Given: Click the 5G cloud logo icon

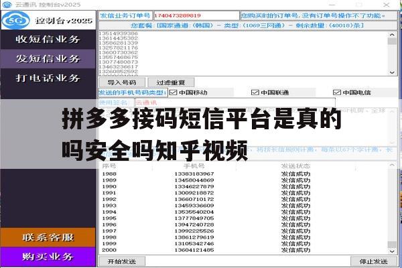Looking at the screenshot, I should click(x=15, y=20).
